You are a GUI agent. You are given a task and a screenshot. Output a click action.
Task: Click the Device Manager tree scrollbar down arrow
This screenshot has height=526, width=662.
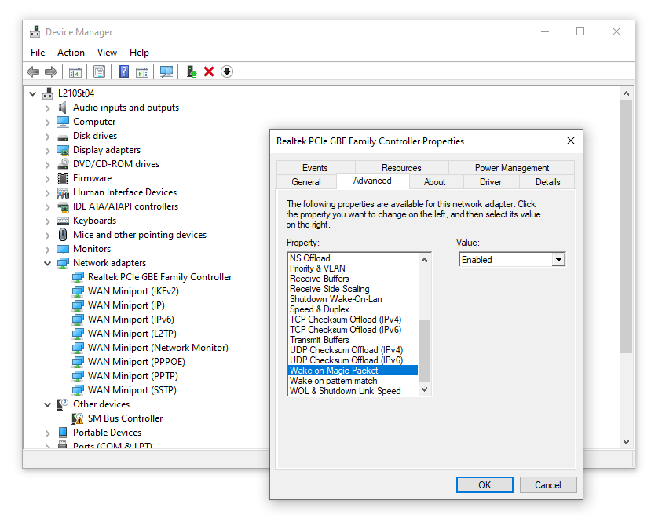coord(627,441)
